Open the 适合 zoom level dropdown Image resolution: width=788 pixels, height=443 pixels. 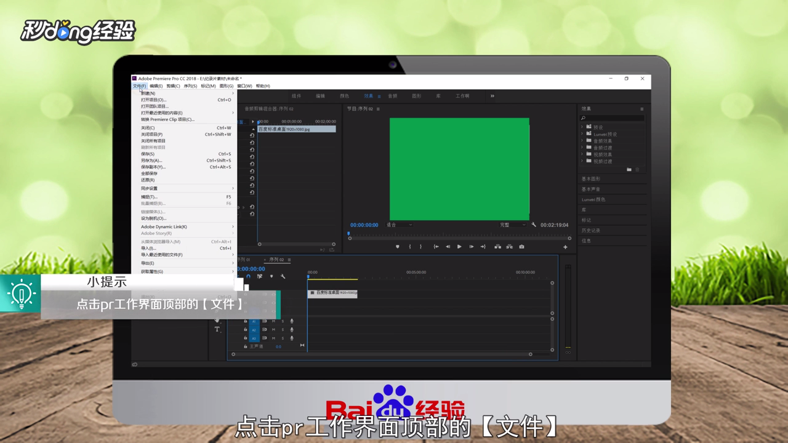399,225
